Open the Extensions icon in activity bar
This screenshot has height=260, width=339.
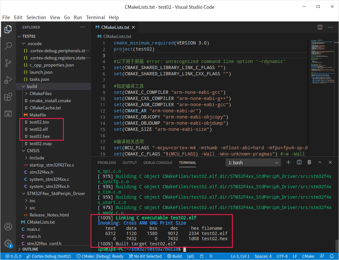tap(8, 97)
